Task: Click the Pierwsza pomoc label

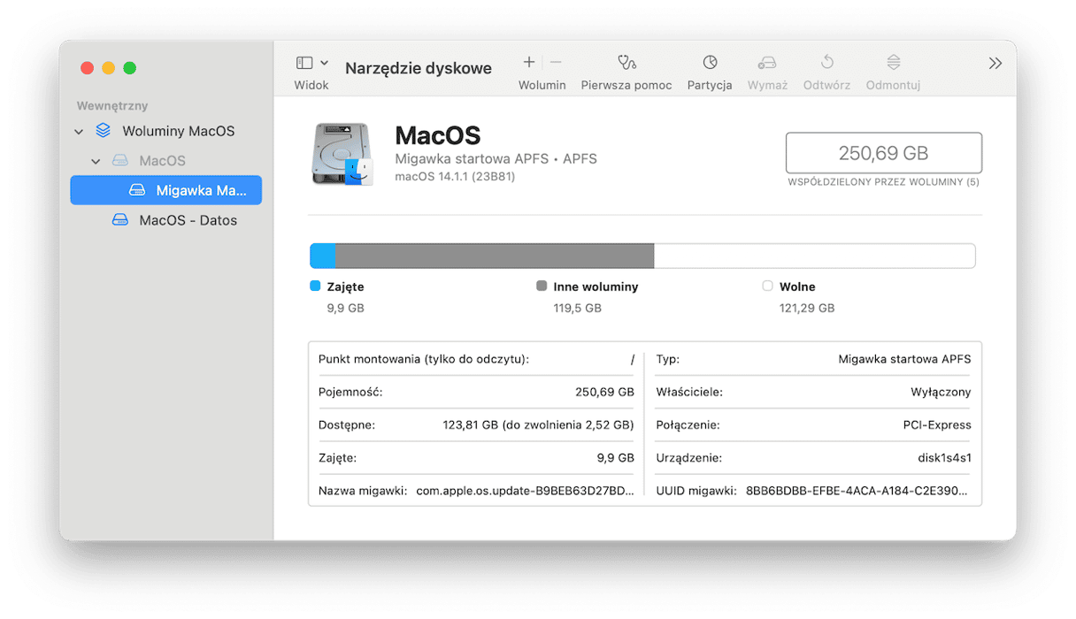Action: pyautogui.click(x=626, y=85)
